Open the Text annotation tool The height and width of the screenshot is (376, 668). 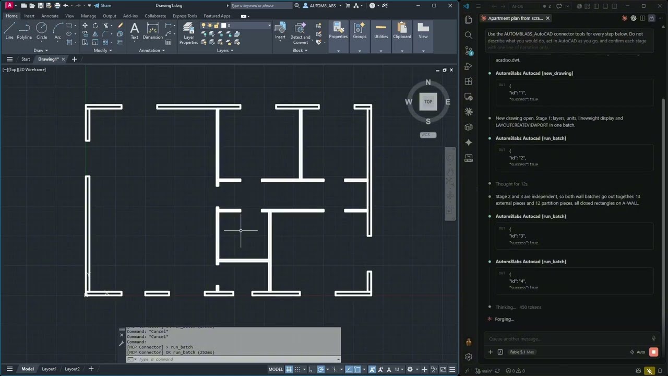(x=134, y=31)
